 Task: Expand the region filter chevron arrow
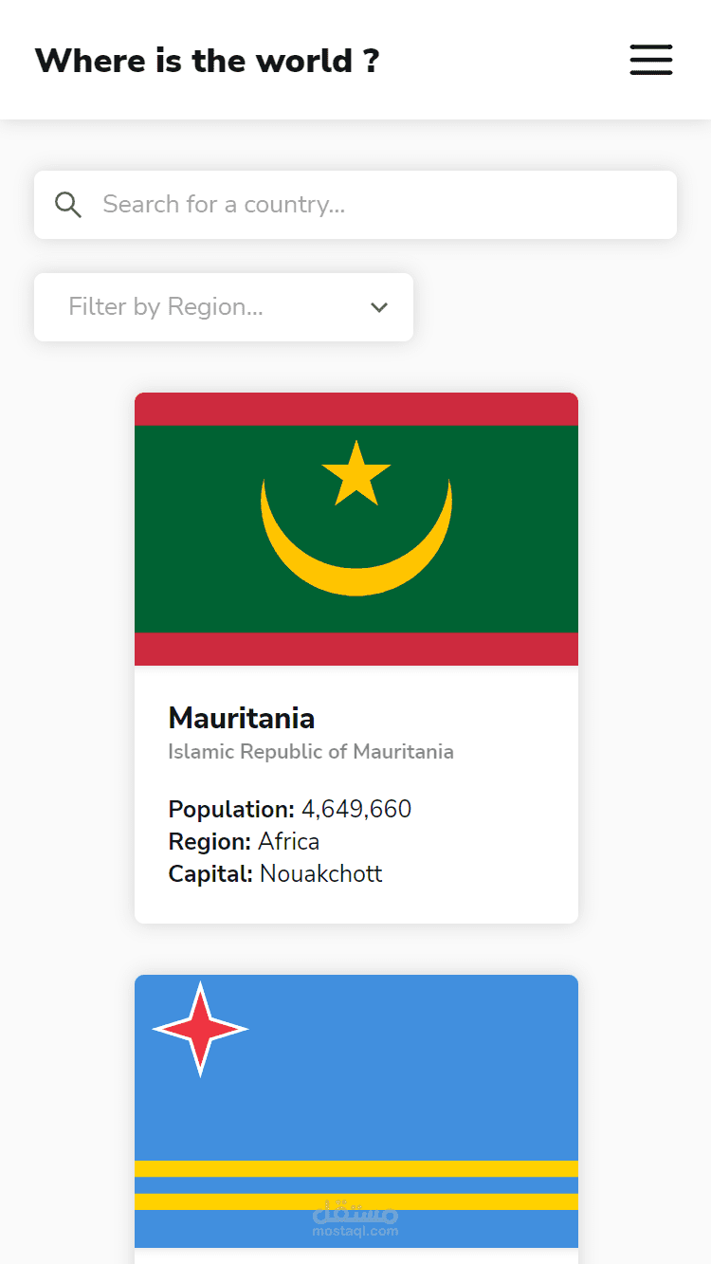point(379,307)
